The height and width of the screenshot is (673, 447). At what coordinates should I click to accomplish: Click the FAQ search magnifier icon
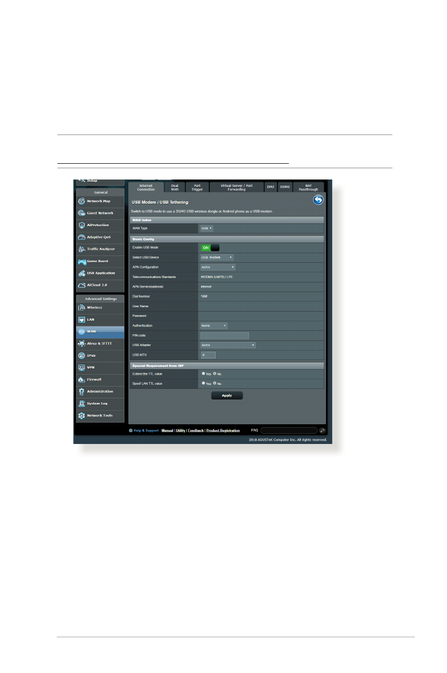click(x=322, y=430)
